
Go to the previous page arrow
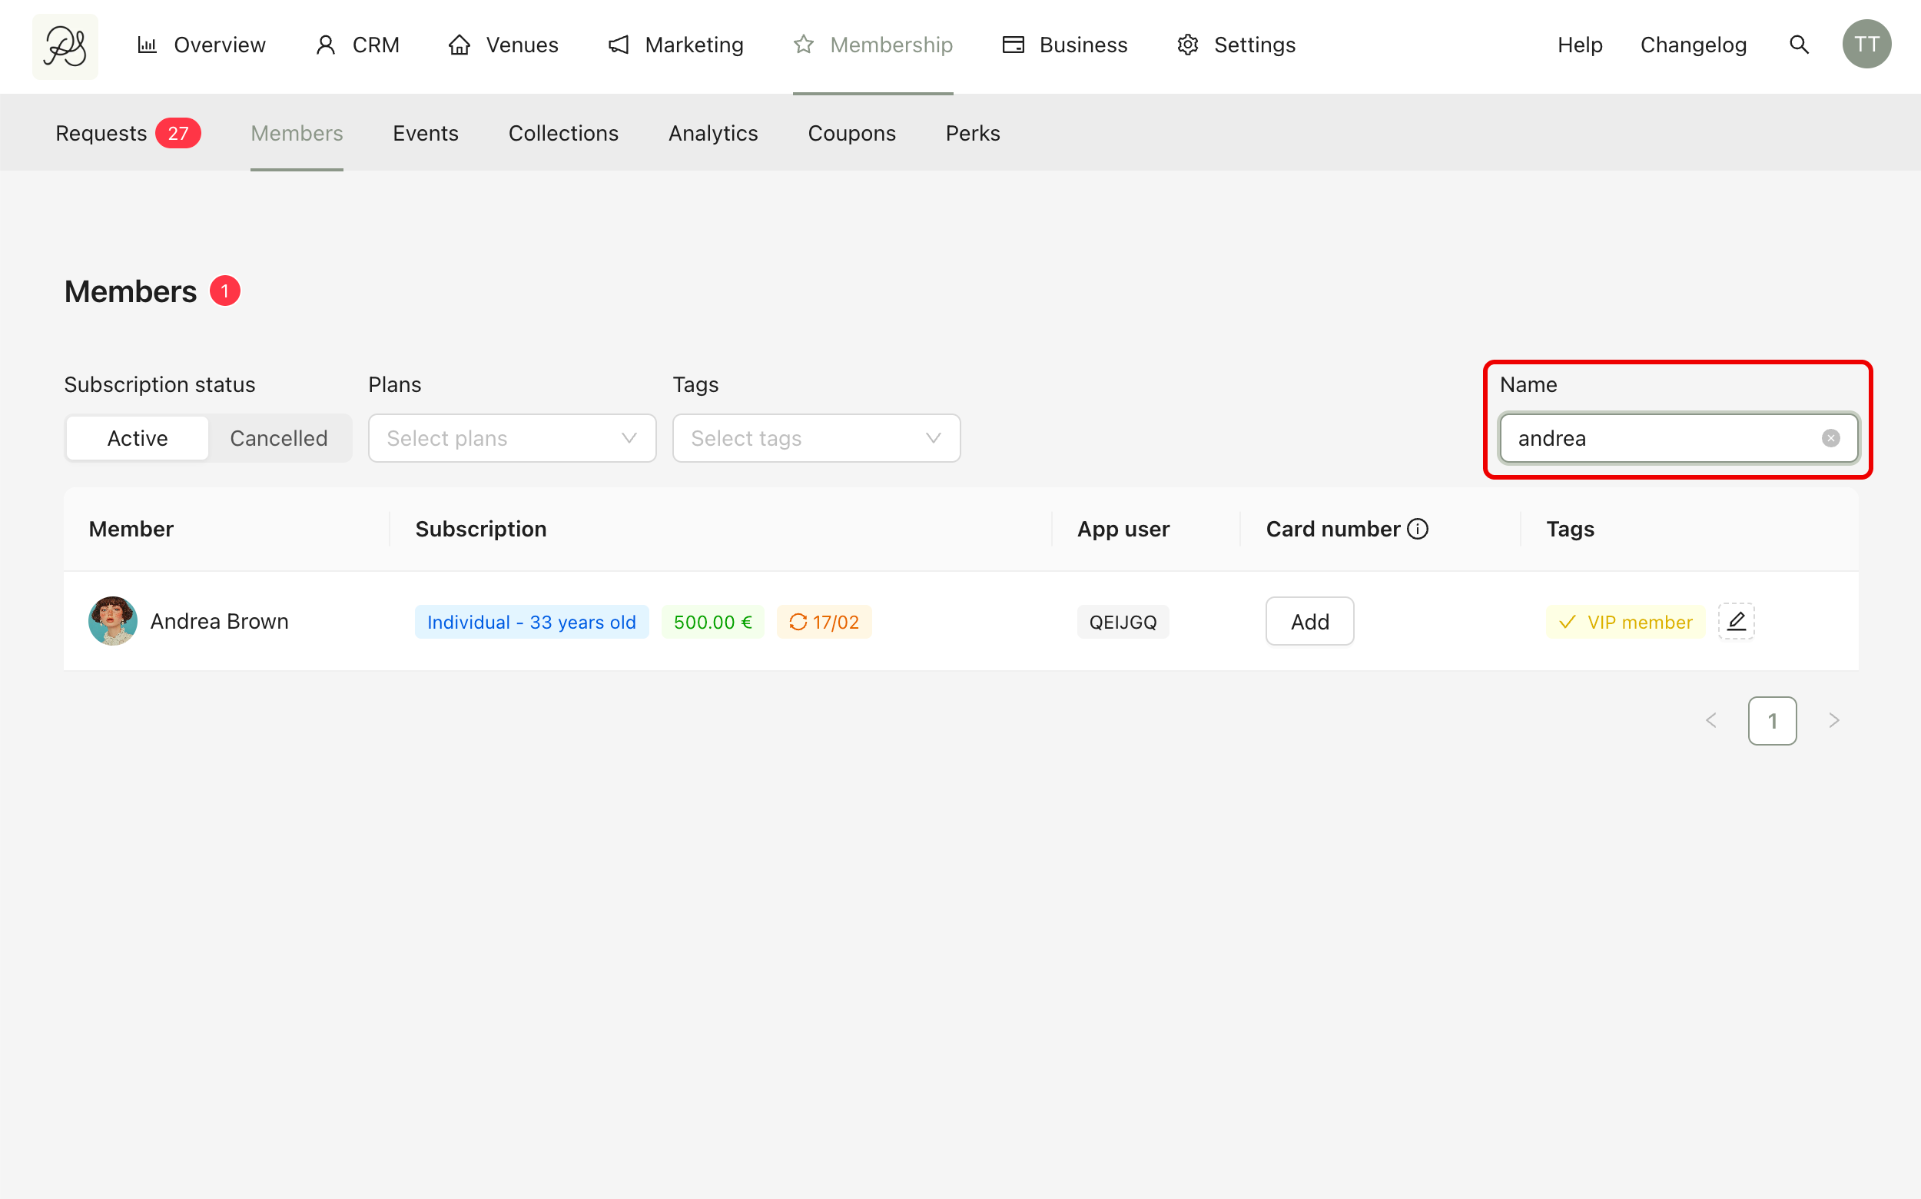pos(1711,720)
